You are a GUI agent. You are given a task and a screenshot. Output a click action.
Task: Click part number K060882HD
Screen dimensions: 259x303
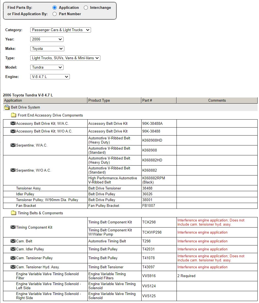coord(152,160)
